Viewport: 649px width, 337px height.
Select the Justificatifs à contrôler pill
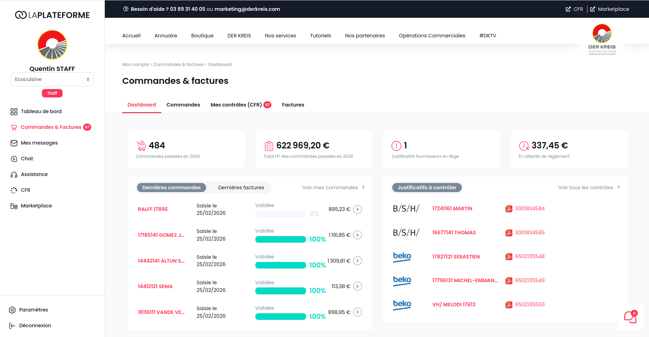[x=427, y=188]
